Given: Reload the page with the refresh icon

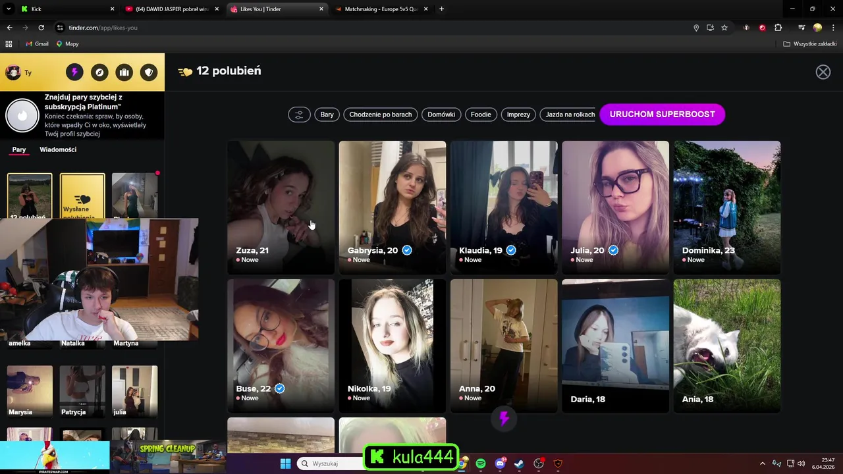Looking at the screenshot, I should 41,28.
